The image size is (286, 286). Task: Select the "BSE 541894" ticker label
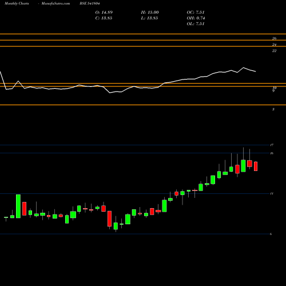pyautogui.click(x=90, y=3)
